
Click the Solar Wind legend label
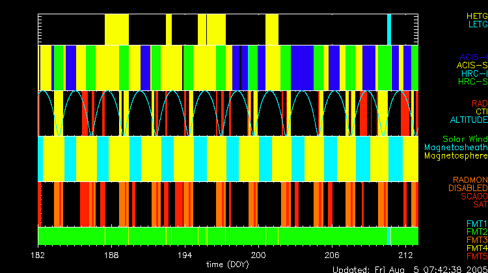pos(465,139)
